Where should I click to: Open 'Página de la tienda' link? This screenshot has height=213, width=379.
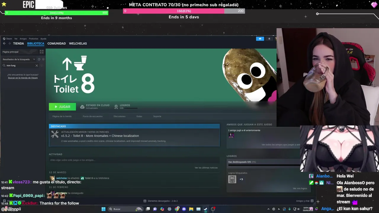point(62,116)
